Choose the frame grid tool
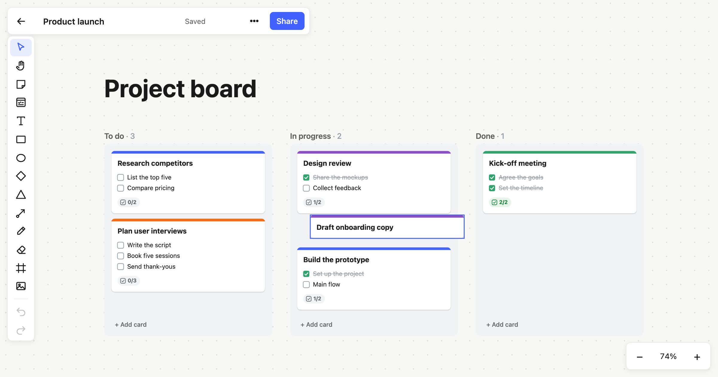 (x=21, y=268)
